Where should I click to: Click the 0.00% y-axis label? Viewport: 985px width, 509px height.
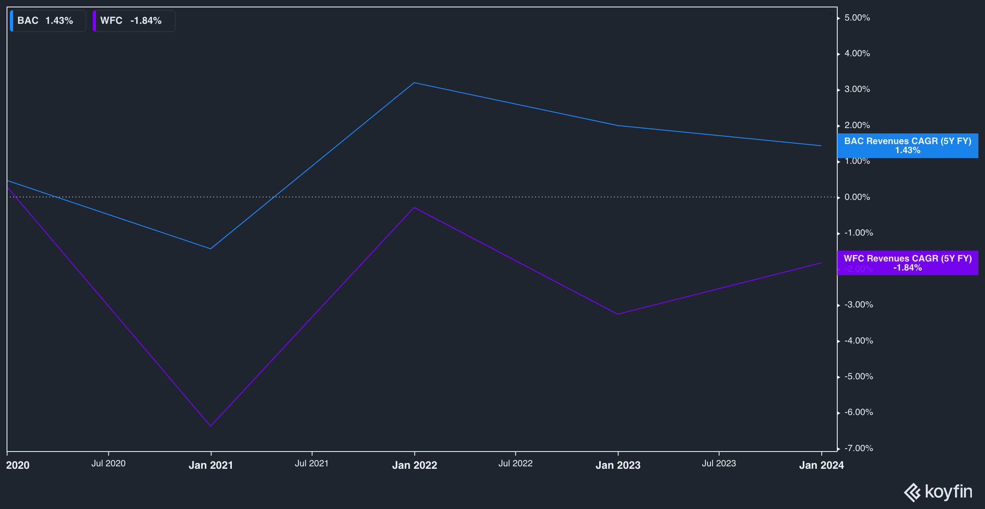coord(857,197)
